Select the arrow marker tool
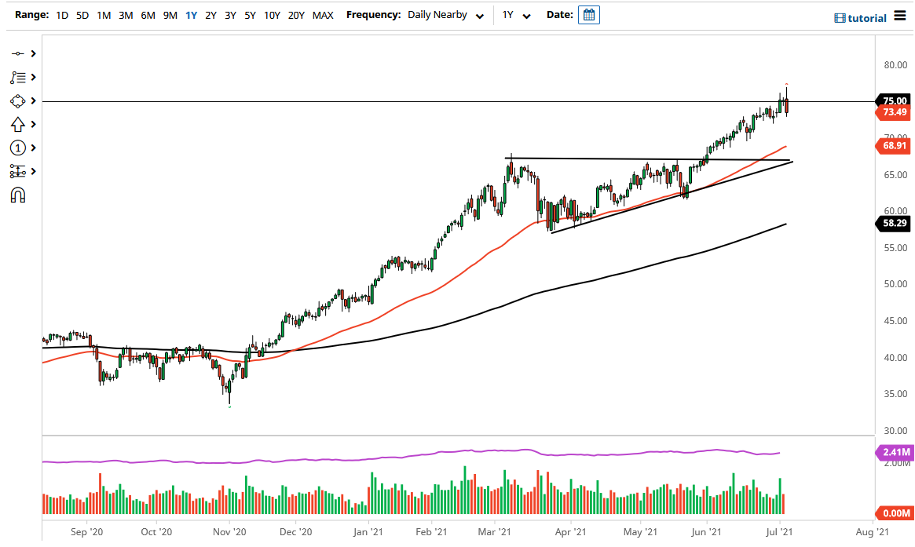Image resolution: width=915 pixels, height=547 pixels. coord(17,124)
